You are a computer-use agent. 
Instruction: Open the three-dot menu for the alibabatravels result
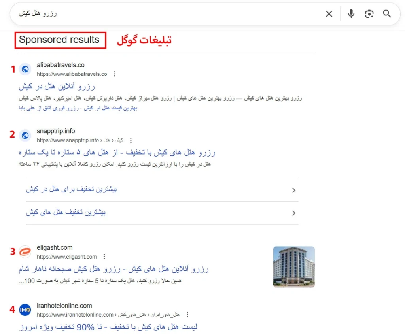114,74
